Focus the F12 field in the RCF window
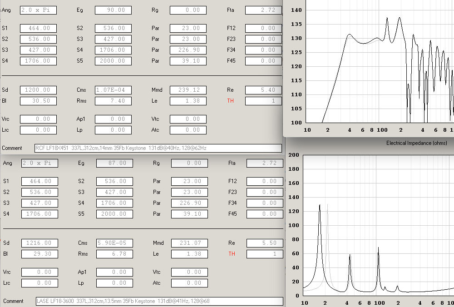The height and width of the screenshot is (307, 454). [x=263, y=28]
